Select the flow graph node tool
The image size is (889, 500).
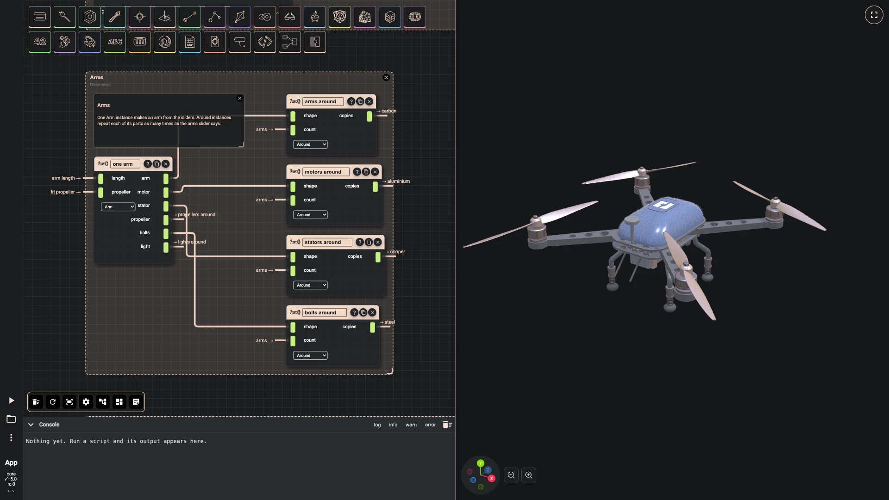click(290, 42)
